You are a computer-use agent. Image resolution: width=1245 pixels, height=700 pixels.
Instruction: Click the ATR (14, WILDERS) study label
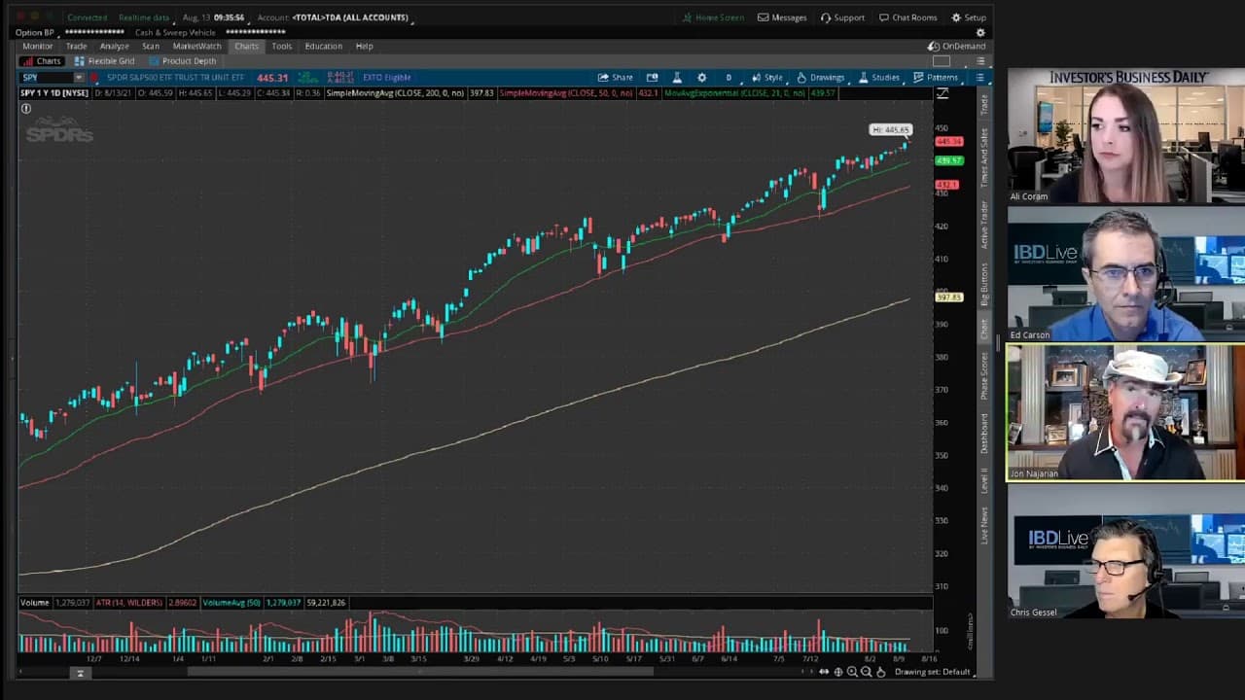click(x=131, y=603)
